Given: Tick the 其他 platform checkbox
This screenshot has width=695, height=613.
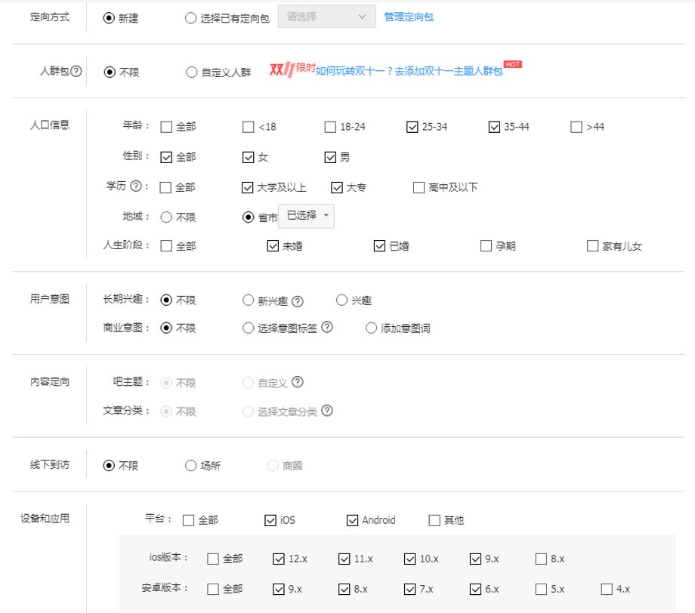Looking at the screenshot, I should coord(434,520).
